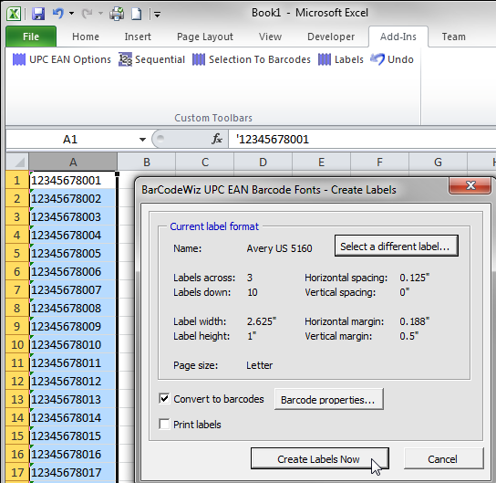Open Customize Quick Access Toolbar dropdown

click(x=157, y=15)
